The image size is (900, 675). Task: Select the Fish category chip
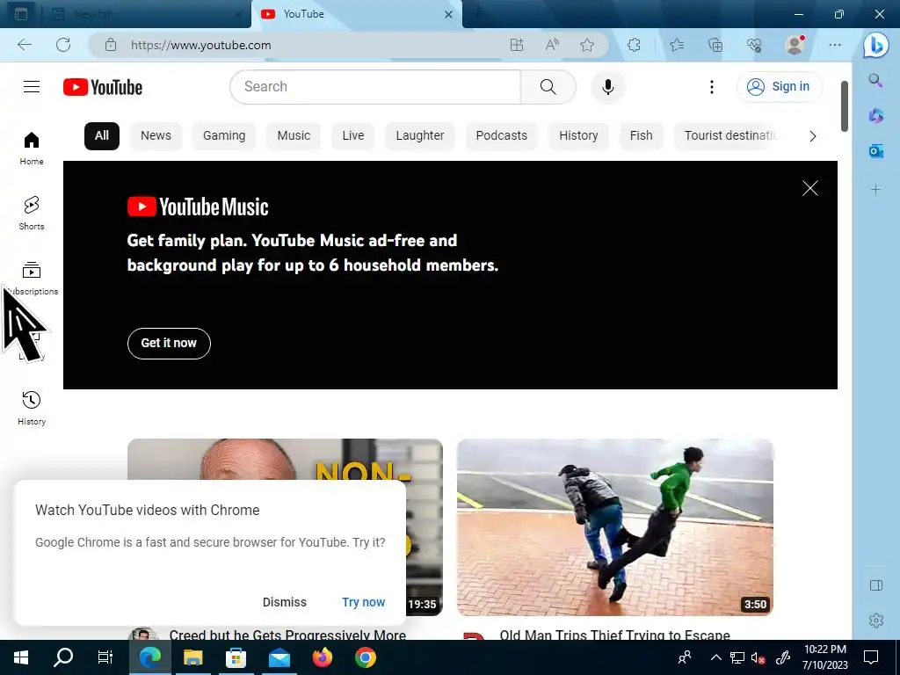coord(641,136)
